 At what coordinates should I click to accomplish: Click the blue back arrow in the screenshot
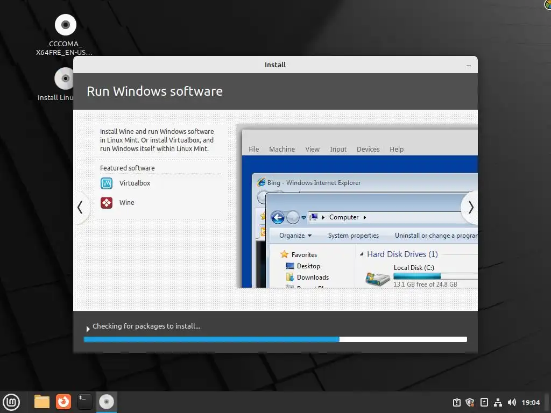click(278, 218)
